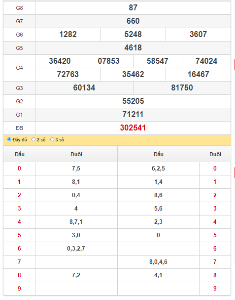Click the G3 number 81750
235x300 pixels.
tap(182, 88)
